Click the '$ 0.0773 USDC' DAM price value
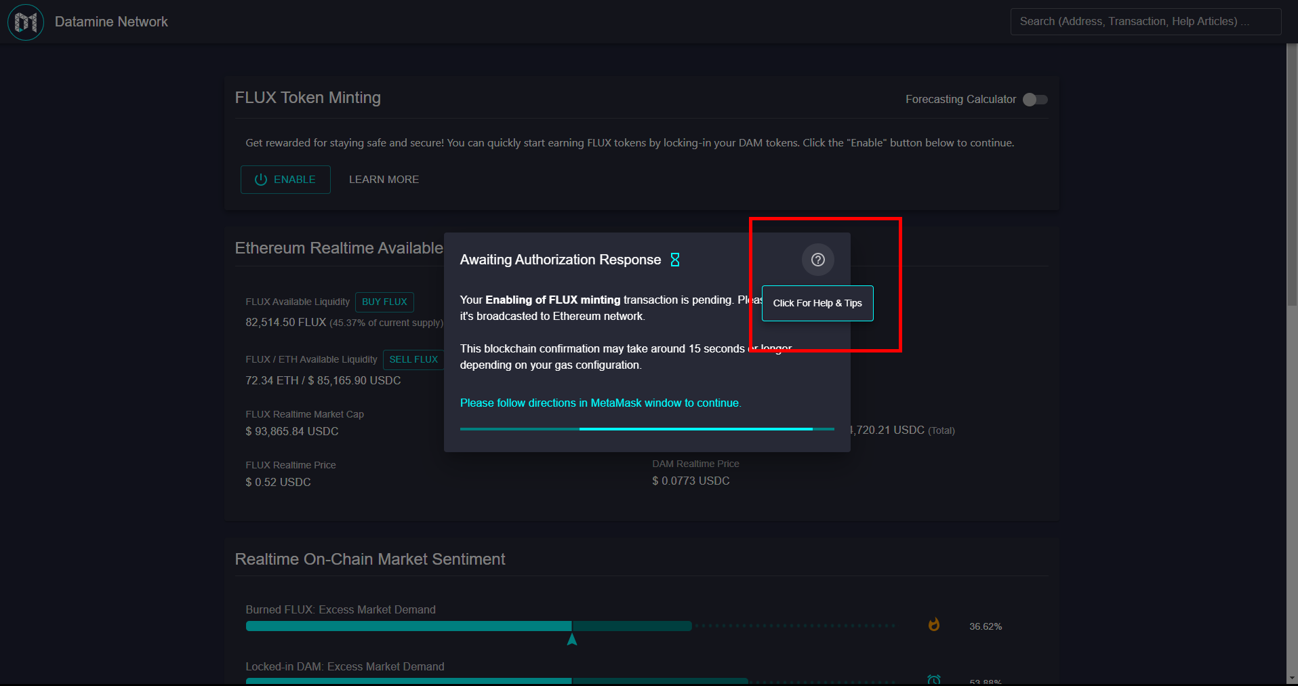This screenshot has width=1298, height=686. click(x=691, y=481)
